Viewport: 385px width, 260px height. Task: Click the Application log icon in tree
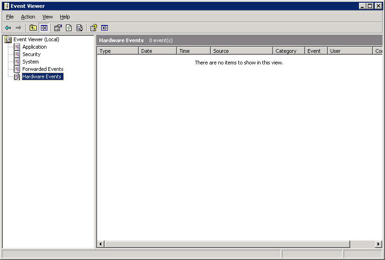[x=17, y=47]
